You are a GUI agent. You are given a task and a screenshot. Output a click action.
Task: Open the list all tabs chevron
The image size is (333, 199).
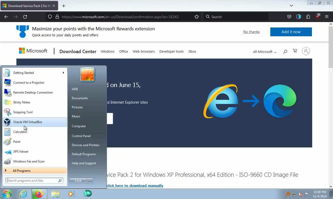[x=291, y=6]
